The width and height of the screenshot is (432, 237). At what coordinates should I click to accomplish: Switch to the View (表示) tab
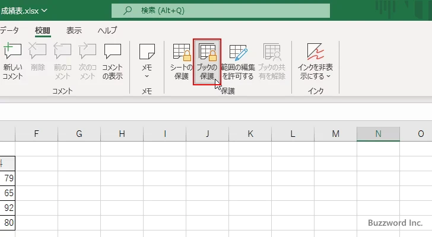[x=74, y=30]
